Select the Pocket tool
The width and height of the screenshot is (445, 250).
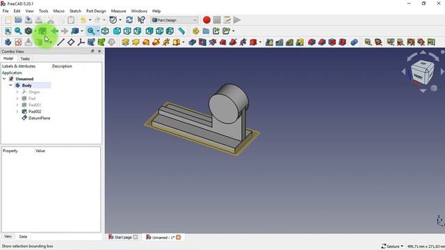pos(192,42)
